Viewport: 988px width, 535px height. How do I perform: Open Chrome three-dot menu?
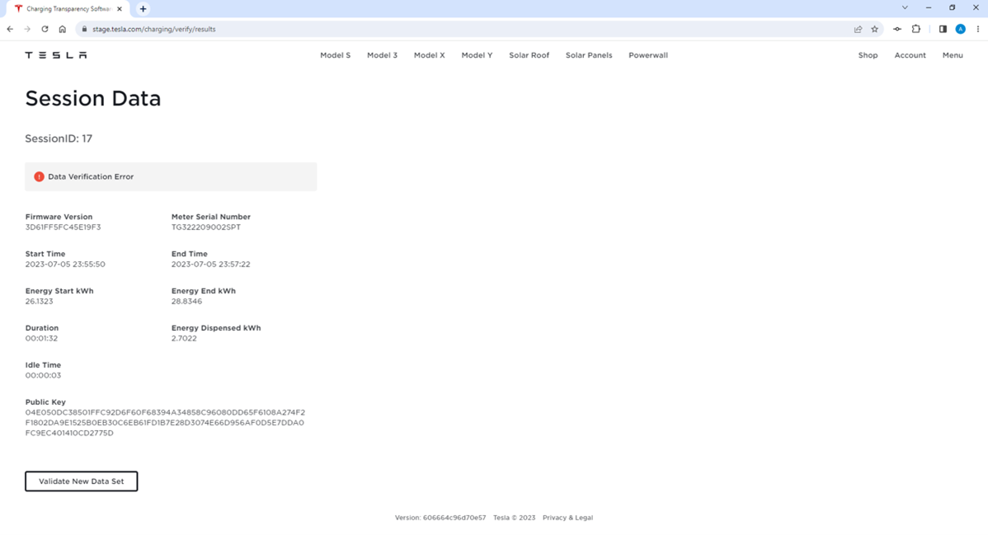[x=978, y=29]
